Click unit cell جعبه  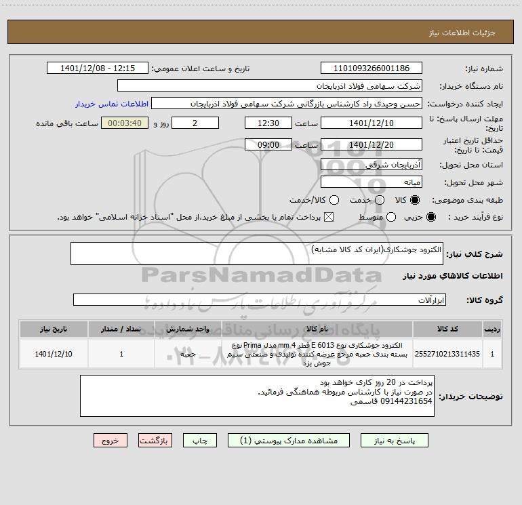pyautogui.click(x=188, y=354)
